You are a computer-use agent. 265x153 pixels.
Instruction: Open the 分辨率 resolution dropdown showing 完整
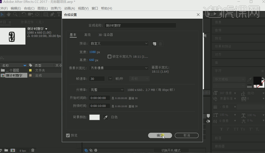[x=107, y=90]
